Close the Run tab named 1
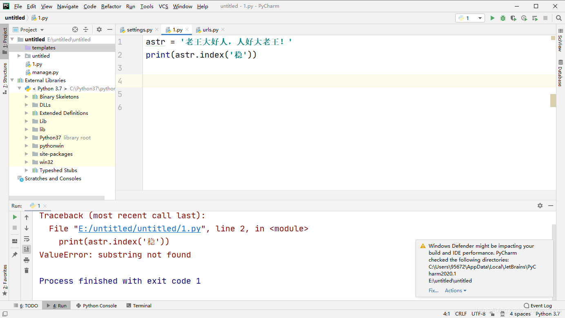The height and width of the screenshot is (318, 565). (x=45, y=206)
